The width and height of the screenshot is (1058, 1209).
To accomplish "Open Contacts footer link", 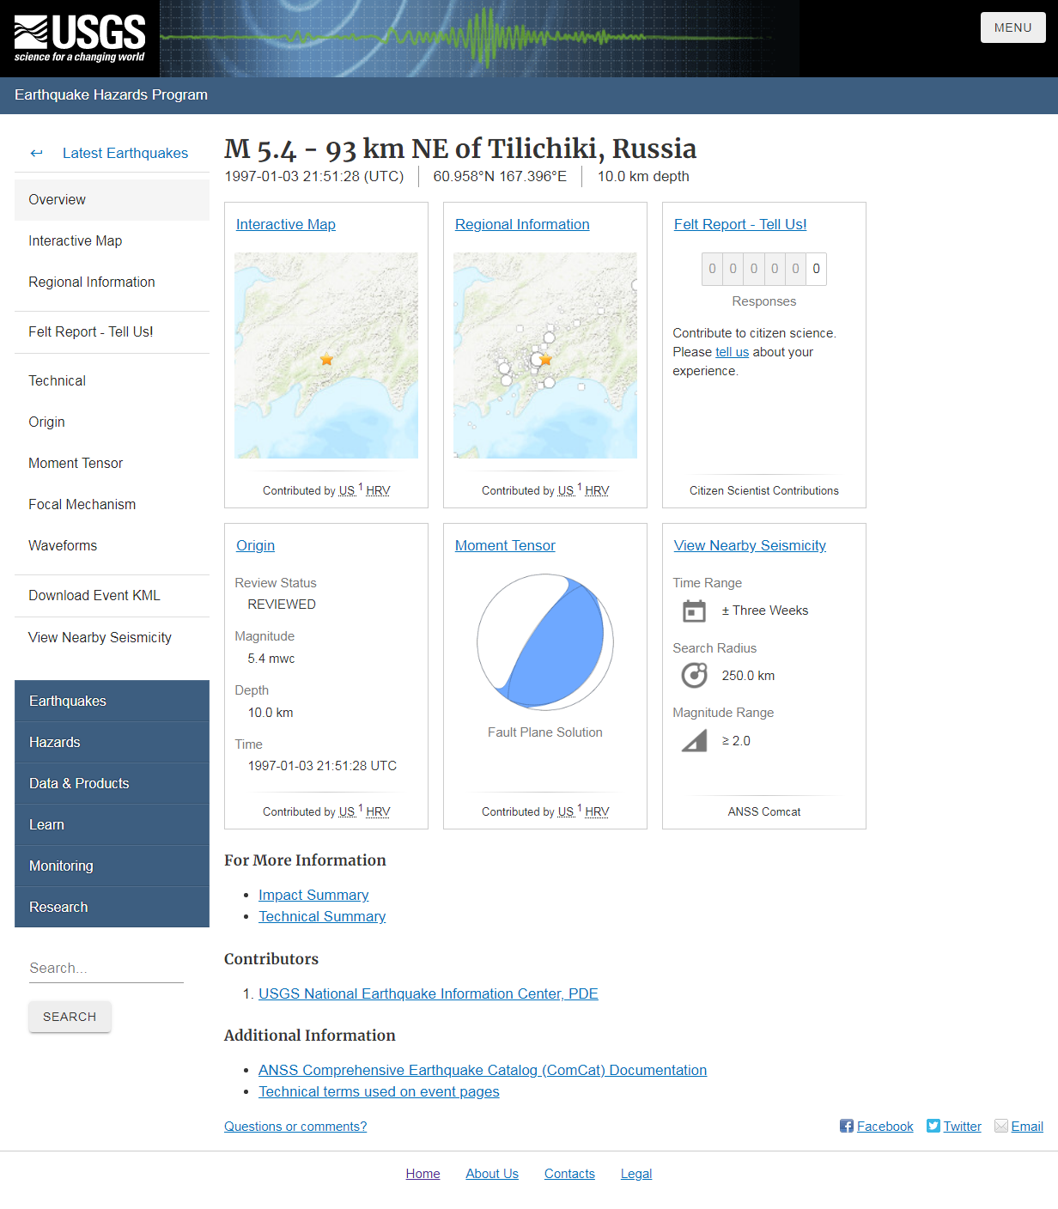I will coord(569,1174).
